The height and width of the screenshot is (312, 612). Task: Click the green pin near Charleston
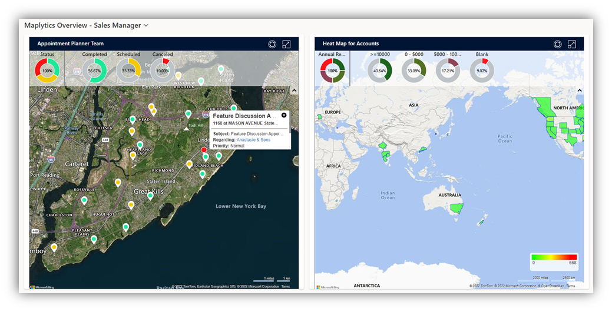pos(84,201)
